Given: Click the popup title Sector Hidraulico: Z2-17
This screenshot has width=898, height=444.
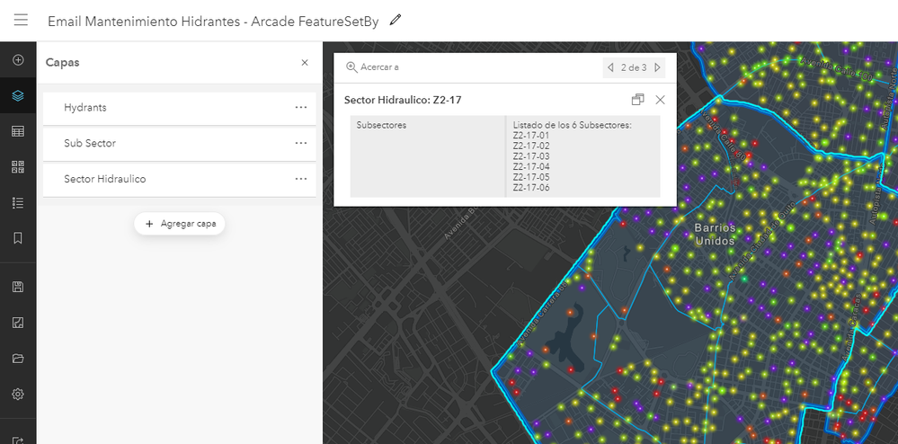Looking at the screenshot, I should tap(403, 101).
